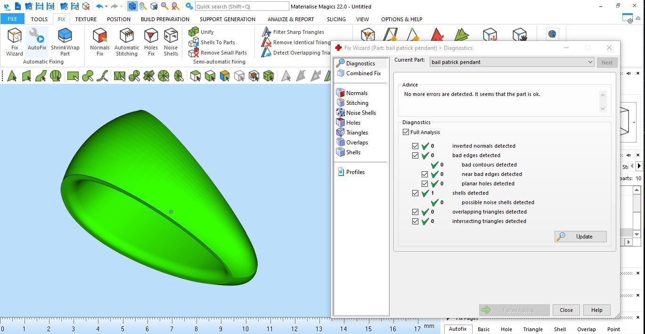Image resolution: width=645 pixels, height=334 pixels.
Task: Open the Noise Shells ribbon tool
Action: click(171, 42)
